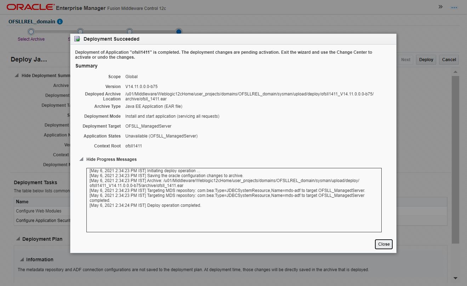Click the Summary heading in the dialog

pos(86,66)
